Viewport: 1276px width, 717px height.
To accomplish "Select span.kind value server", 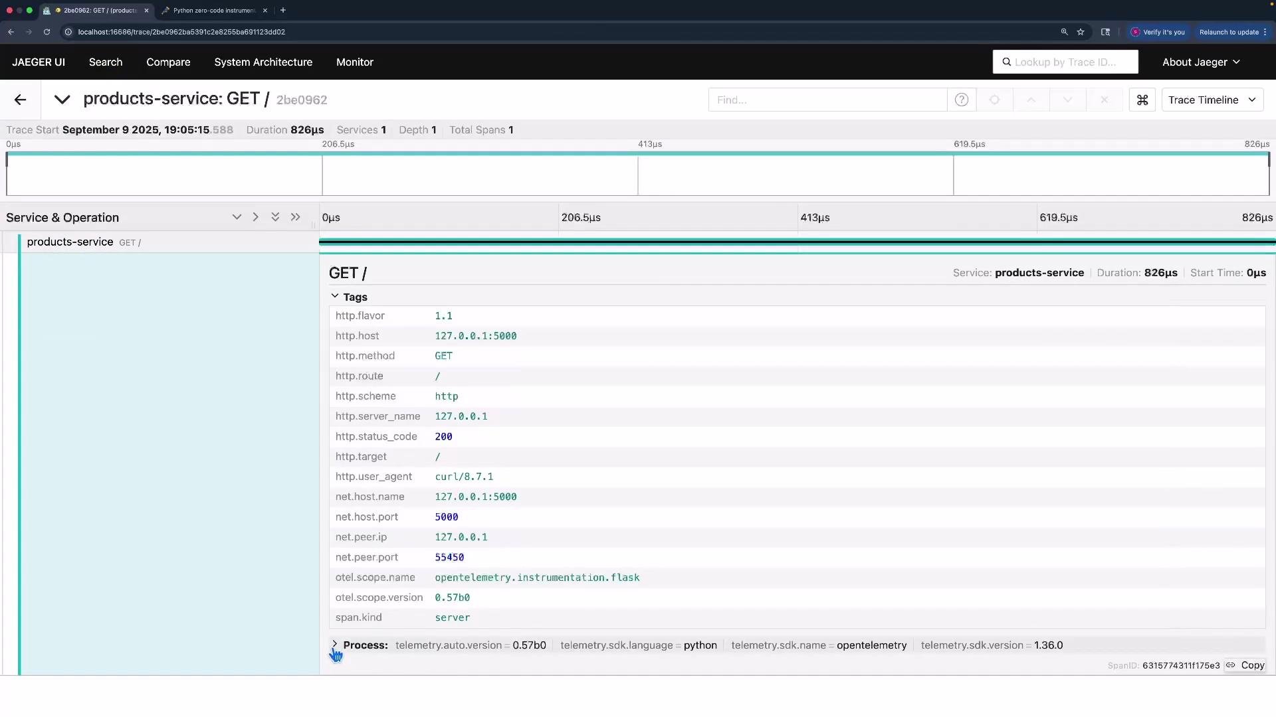I will coord(452,617).
